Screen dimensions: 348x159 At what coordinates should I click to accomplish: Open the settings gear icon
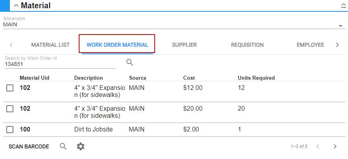click(81, 146)
